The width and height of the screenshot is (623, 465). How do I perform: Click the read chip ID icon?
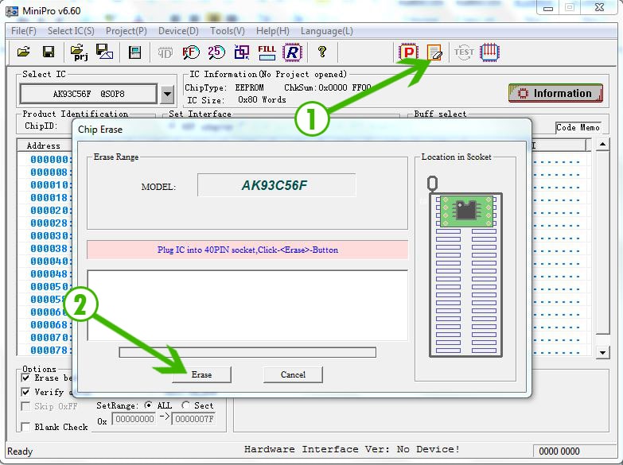tap(165, 52)
